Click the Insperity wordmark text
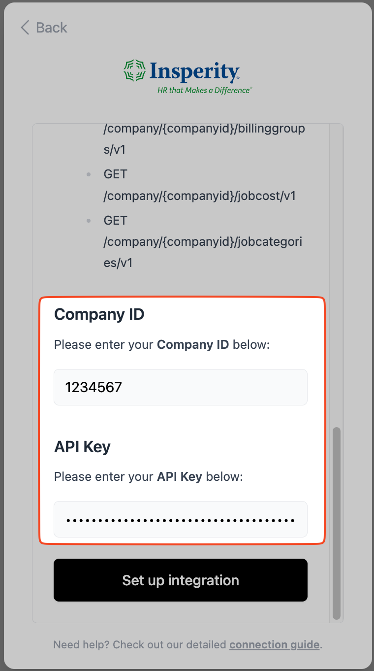 click(195, 71)
